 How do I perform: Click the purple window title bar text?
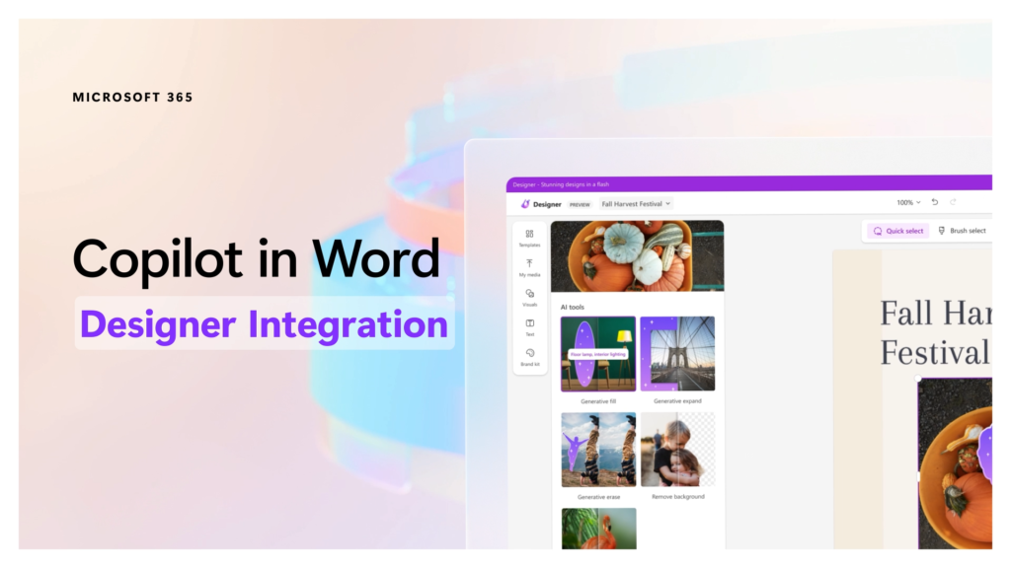tap(561, 184)
